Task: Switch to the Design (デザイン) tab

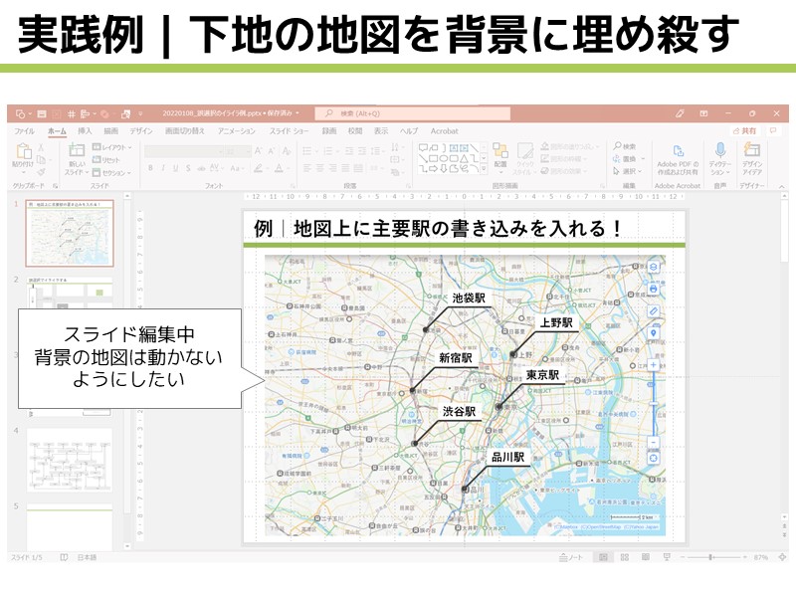Action: coord(140,131)
